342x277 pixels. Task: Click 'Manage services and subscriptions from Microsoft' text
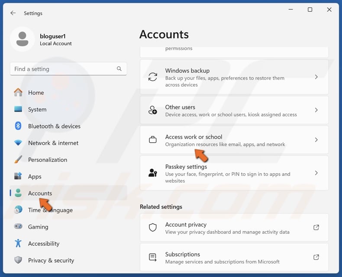pyautogui.click(x=222, y=261)
